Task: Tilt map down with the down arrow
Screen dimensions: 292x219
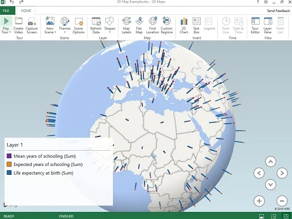Action: (x=270, y=185)
